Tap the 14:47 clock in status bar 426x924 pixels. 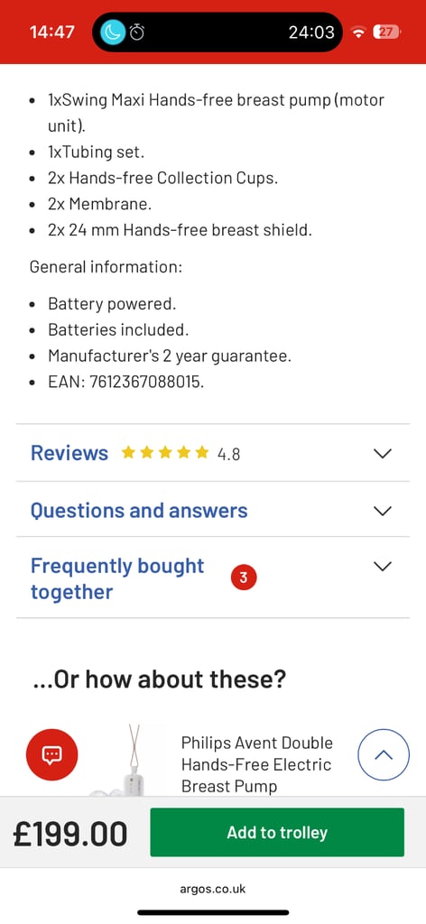51,32
